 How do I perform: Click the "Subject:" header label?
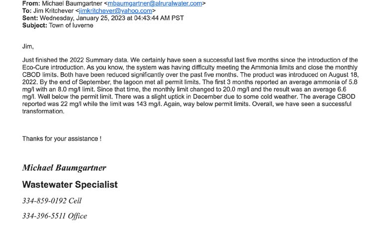pyautogui.click(x=35, y=25)
